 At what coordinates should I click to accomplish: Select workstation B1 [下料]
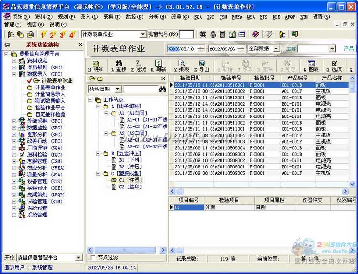(x=130, y=160)
